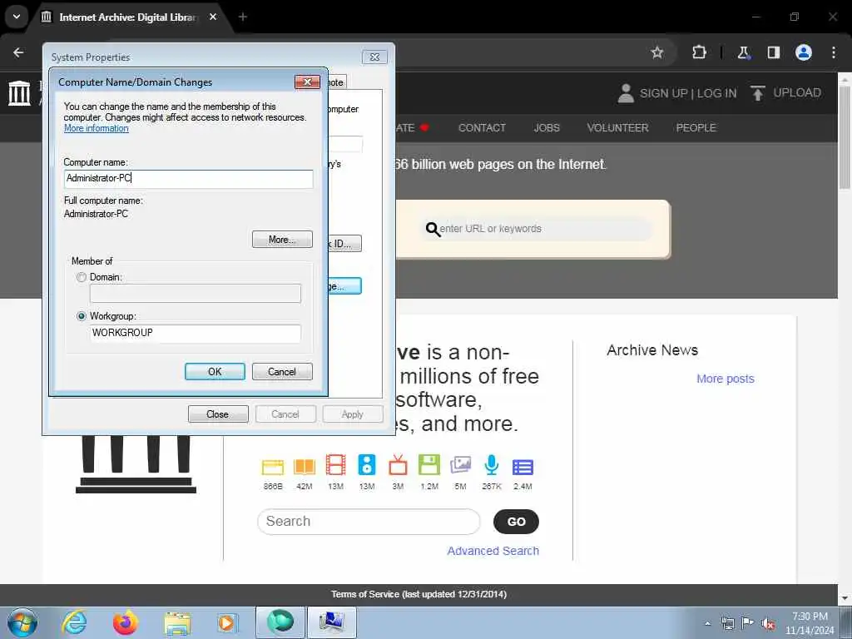Open the More information link

97,128
